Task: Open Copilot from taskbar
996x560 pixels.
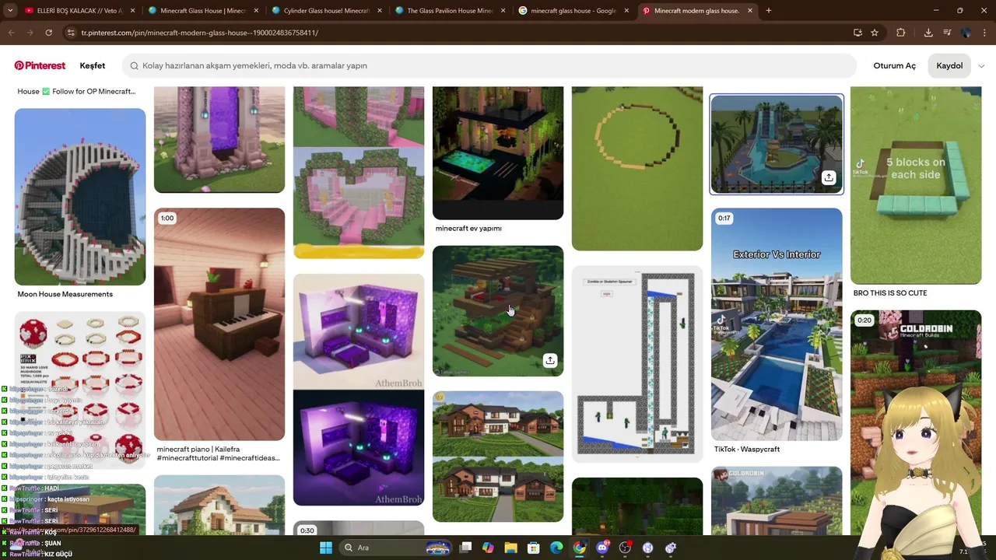Action: (488, 548)
